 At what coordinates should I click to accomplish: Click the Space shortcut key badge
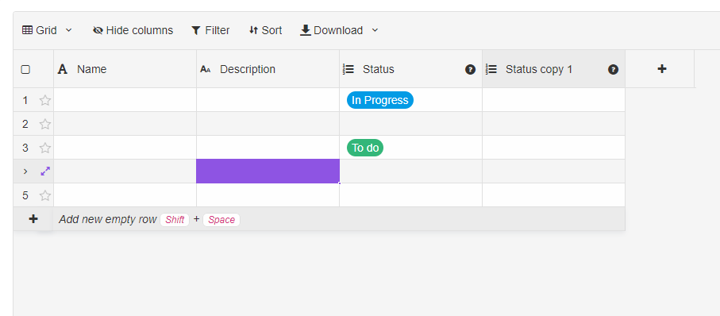[221, 220]
